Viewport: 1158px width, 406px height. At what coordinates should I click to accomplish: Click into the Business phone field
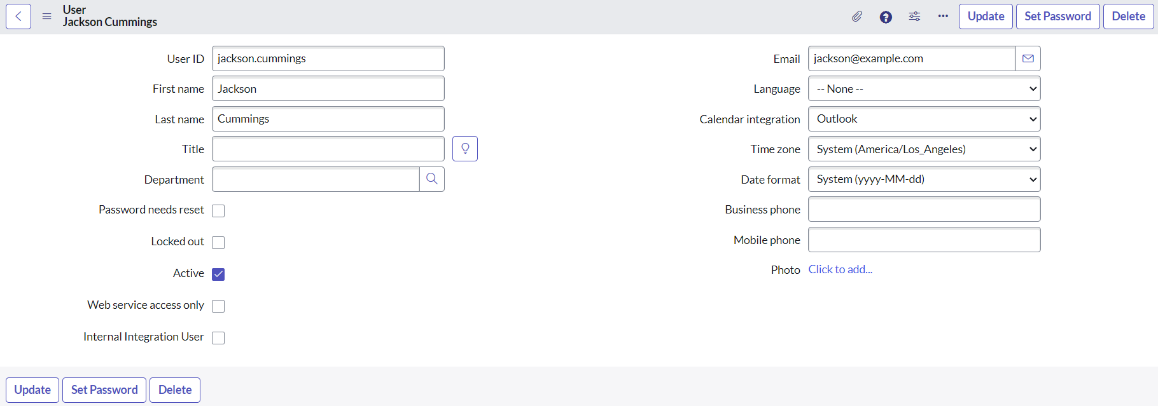[924, 210]
